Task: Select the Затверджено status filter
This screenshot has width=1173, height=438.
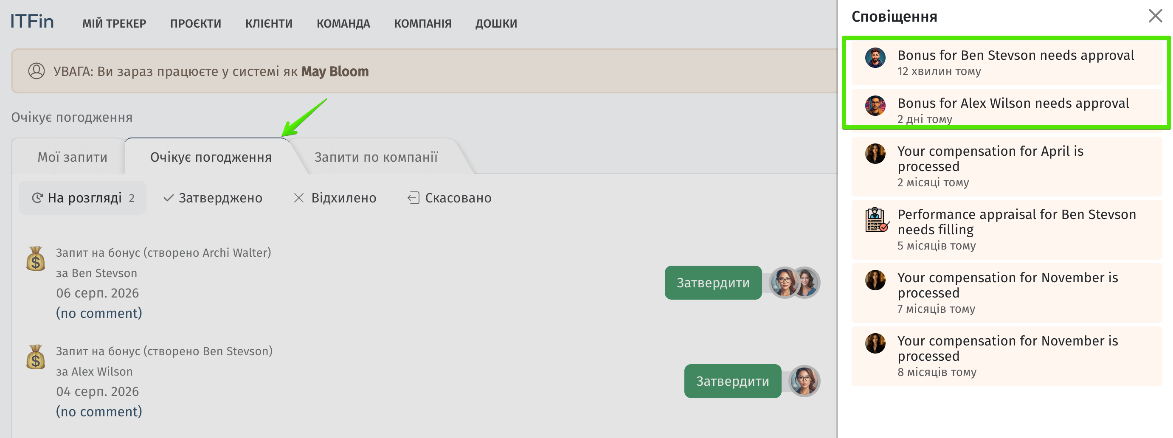Action: (x=213, y=198)
